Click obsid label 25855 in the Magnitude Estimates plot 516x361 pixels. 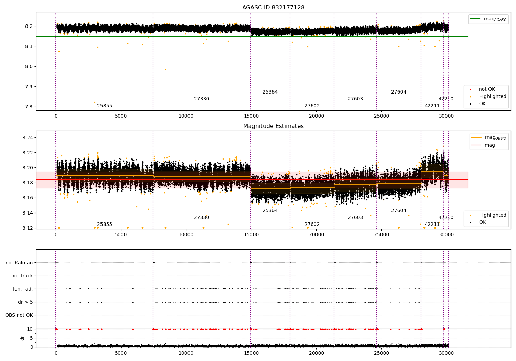(105, 225)
